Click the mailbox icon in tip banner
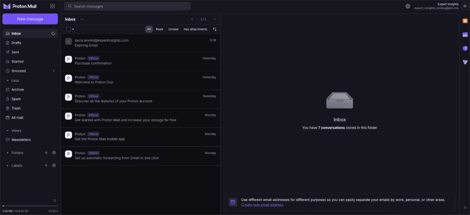This screenshot has width=470, height=215. (x=233, y=202)
